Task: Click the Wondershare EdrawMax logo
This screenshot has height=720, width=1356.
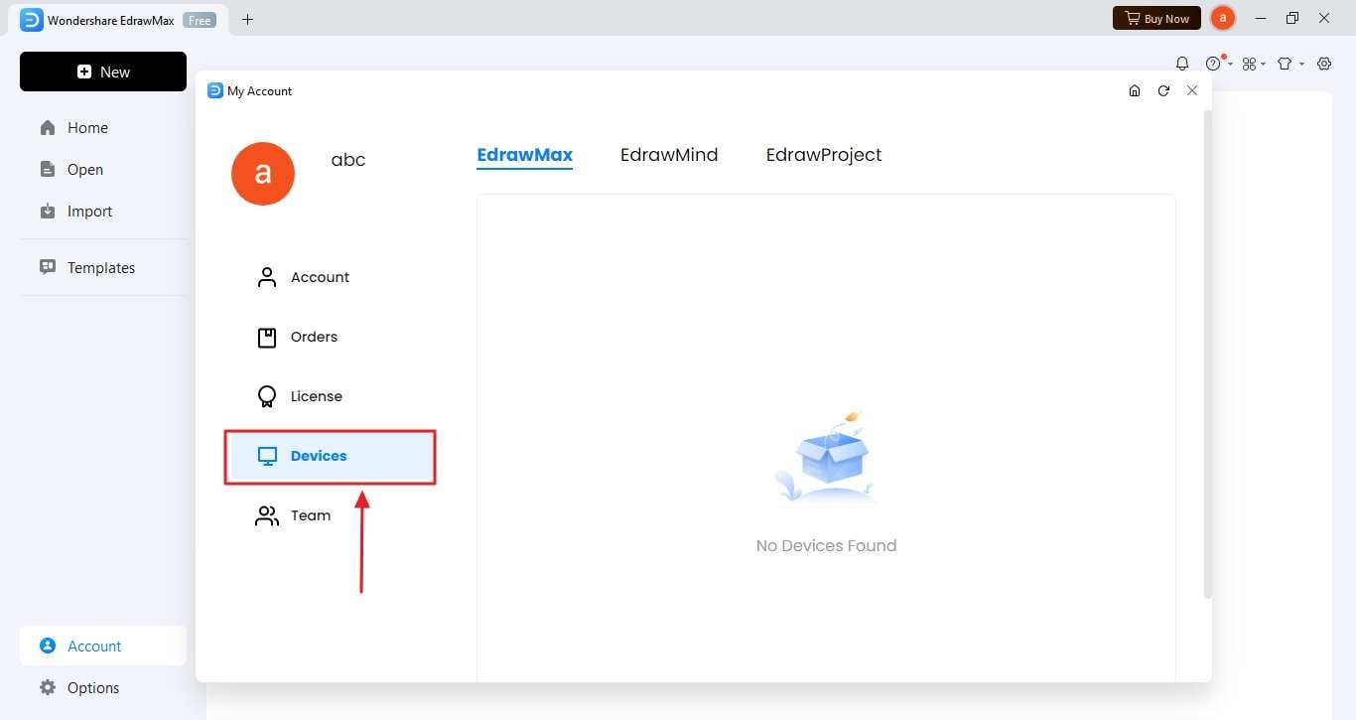Action: [x=32, y=20]
